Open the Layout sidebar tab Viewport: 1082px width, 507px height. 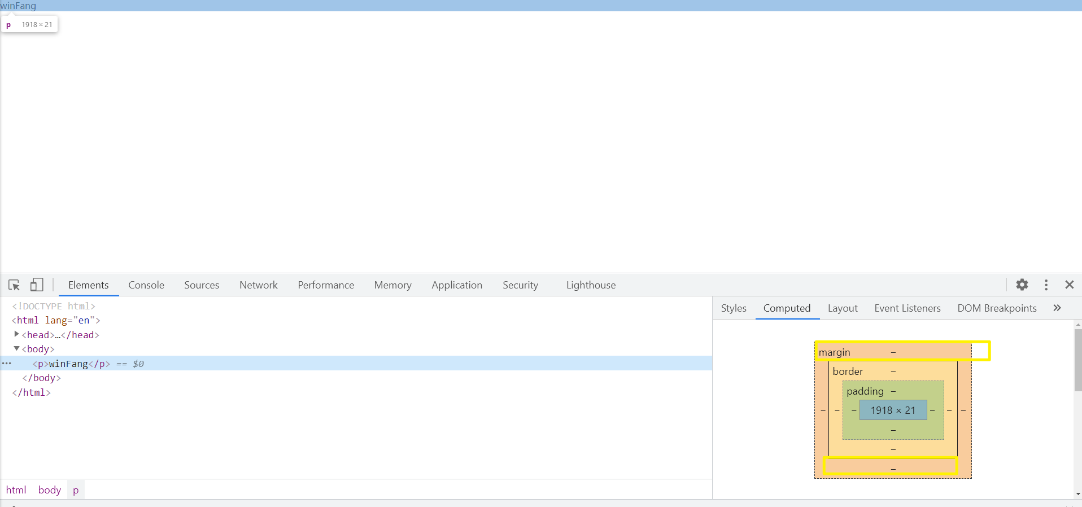pos(843,308)
